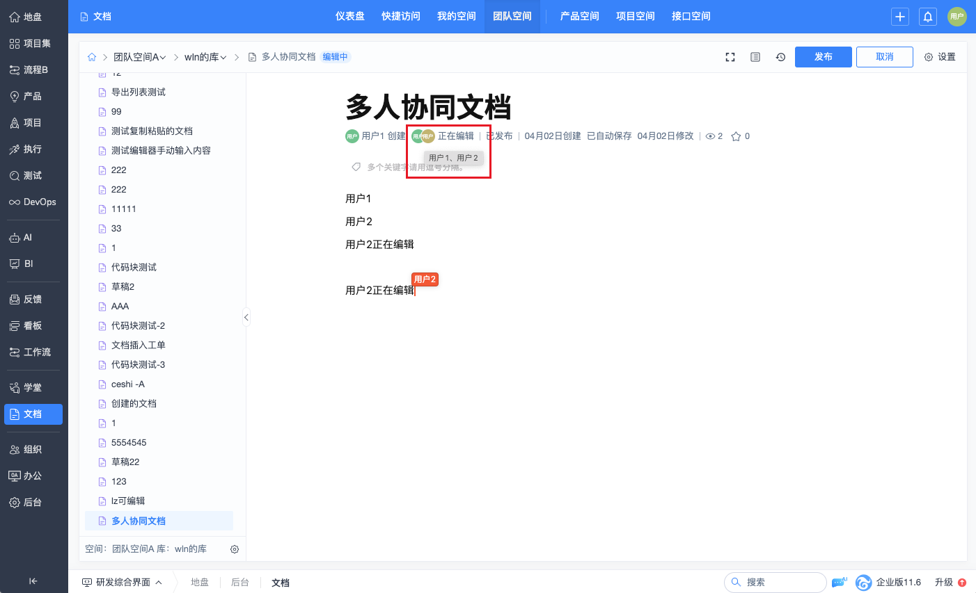Open the AI assistant chat icon
Image resolution: width=976 pixels, height=593 pixels.
[x=840, y=582]
